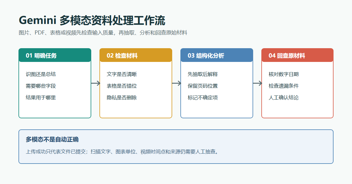This screenshot has height=184, width=352.
Task: Click the line 结果用于哪里
Action: 41,98
